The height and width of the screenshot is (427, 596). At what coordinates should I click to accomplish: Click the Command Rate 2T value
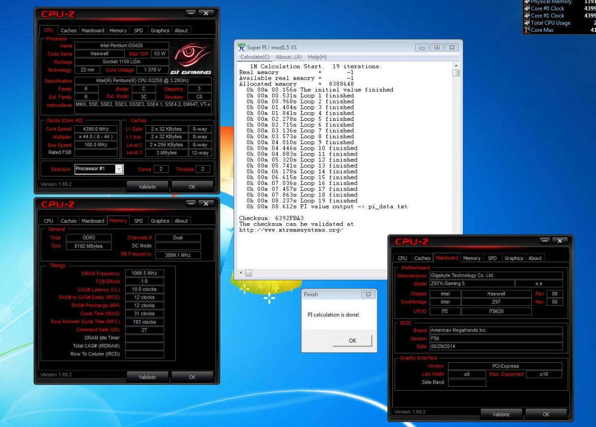(x=144, y=330)
